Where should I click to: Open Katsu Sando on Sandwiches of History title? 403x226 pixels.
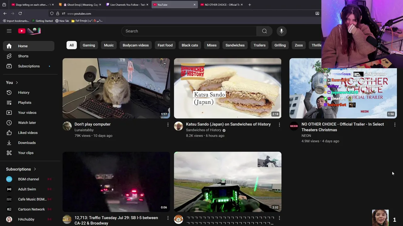(x=228, y=124)
